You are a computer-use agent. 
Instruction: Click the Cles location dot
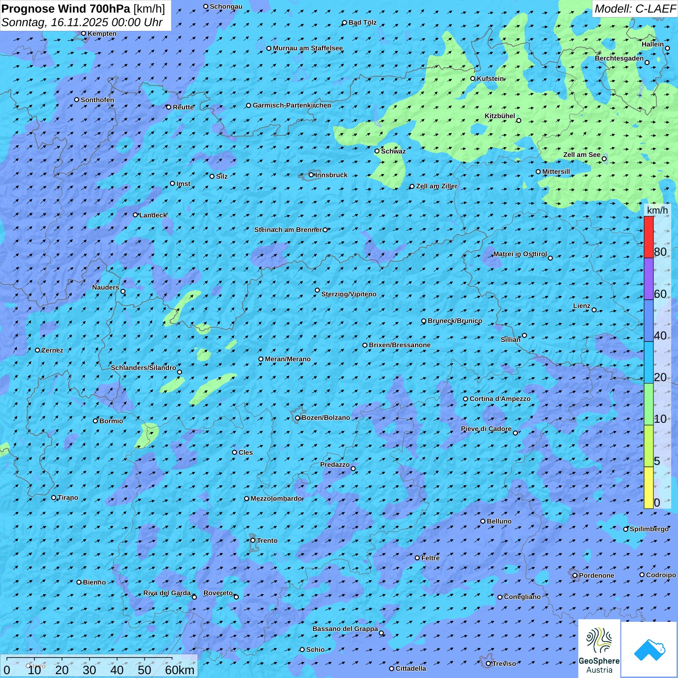click(x=235, y=452)
